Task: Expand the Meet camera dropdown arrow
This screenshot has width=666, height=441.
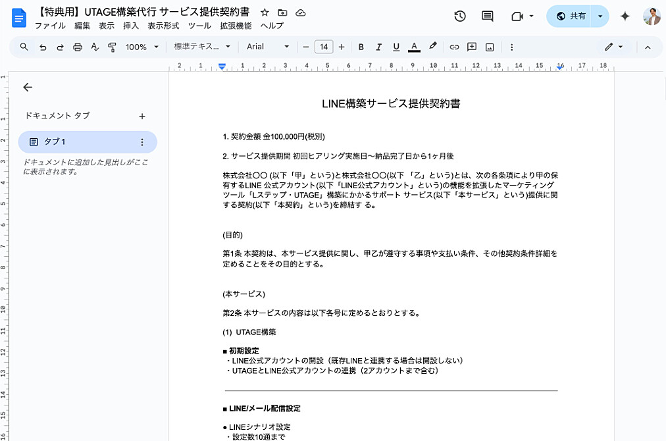Action: click(x=531, y=16)
